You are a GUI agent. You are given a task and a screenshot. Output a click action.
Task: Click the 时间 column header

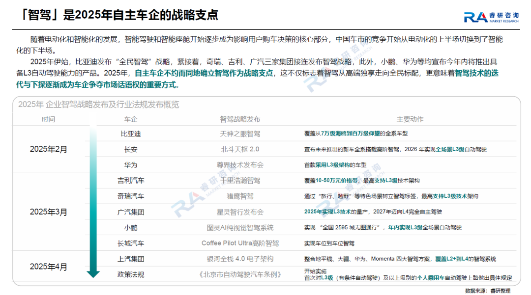click(48, 119)
